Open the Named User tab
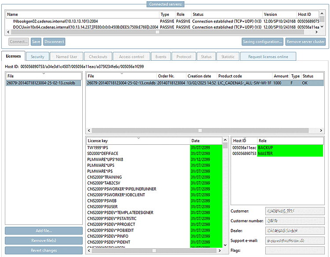 [66, 57]
